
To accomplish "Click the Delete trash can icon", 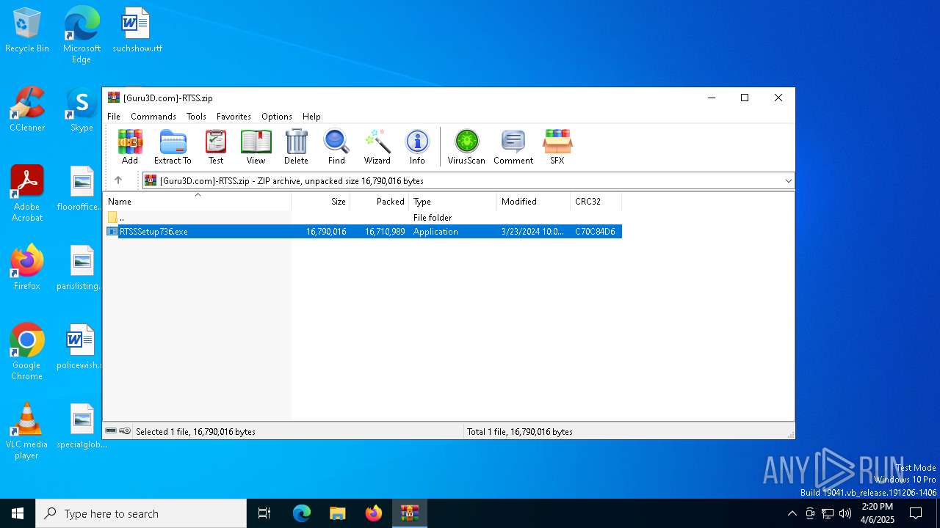I will pyautogui.click(x=296, y=147).
